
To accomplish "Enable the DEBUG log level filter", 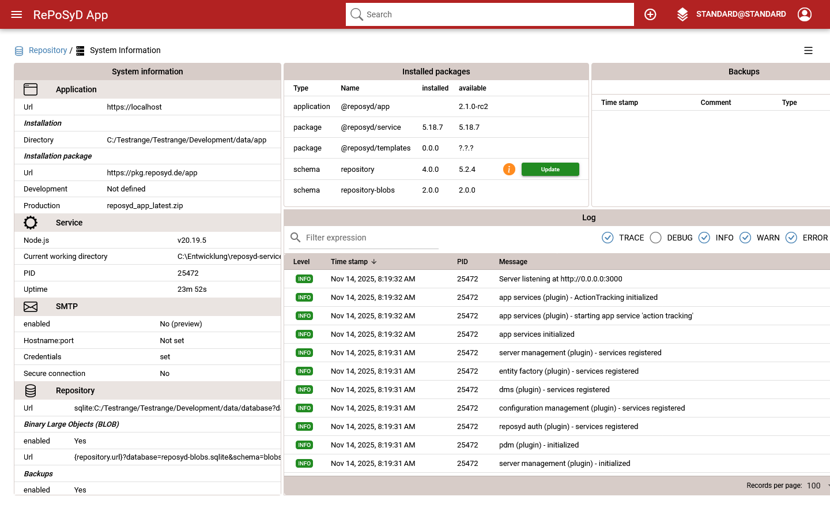I will pyautogui.click(x=655, y=238).
